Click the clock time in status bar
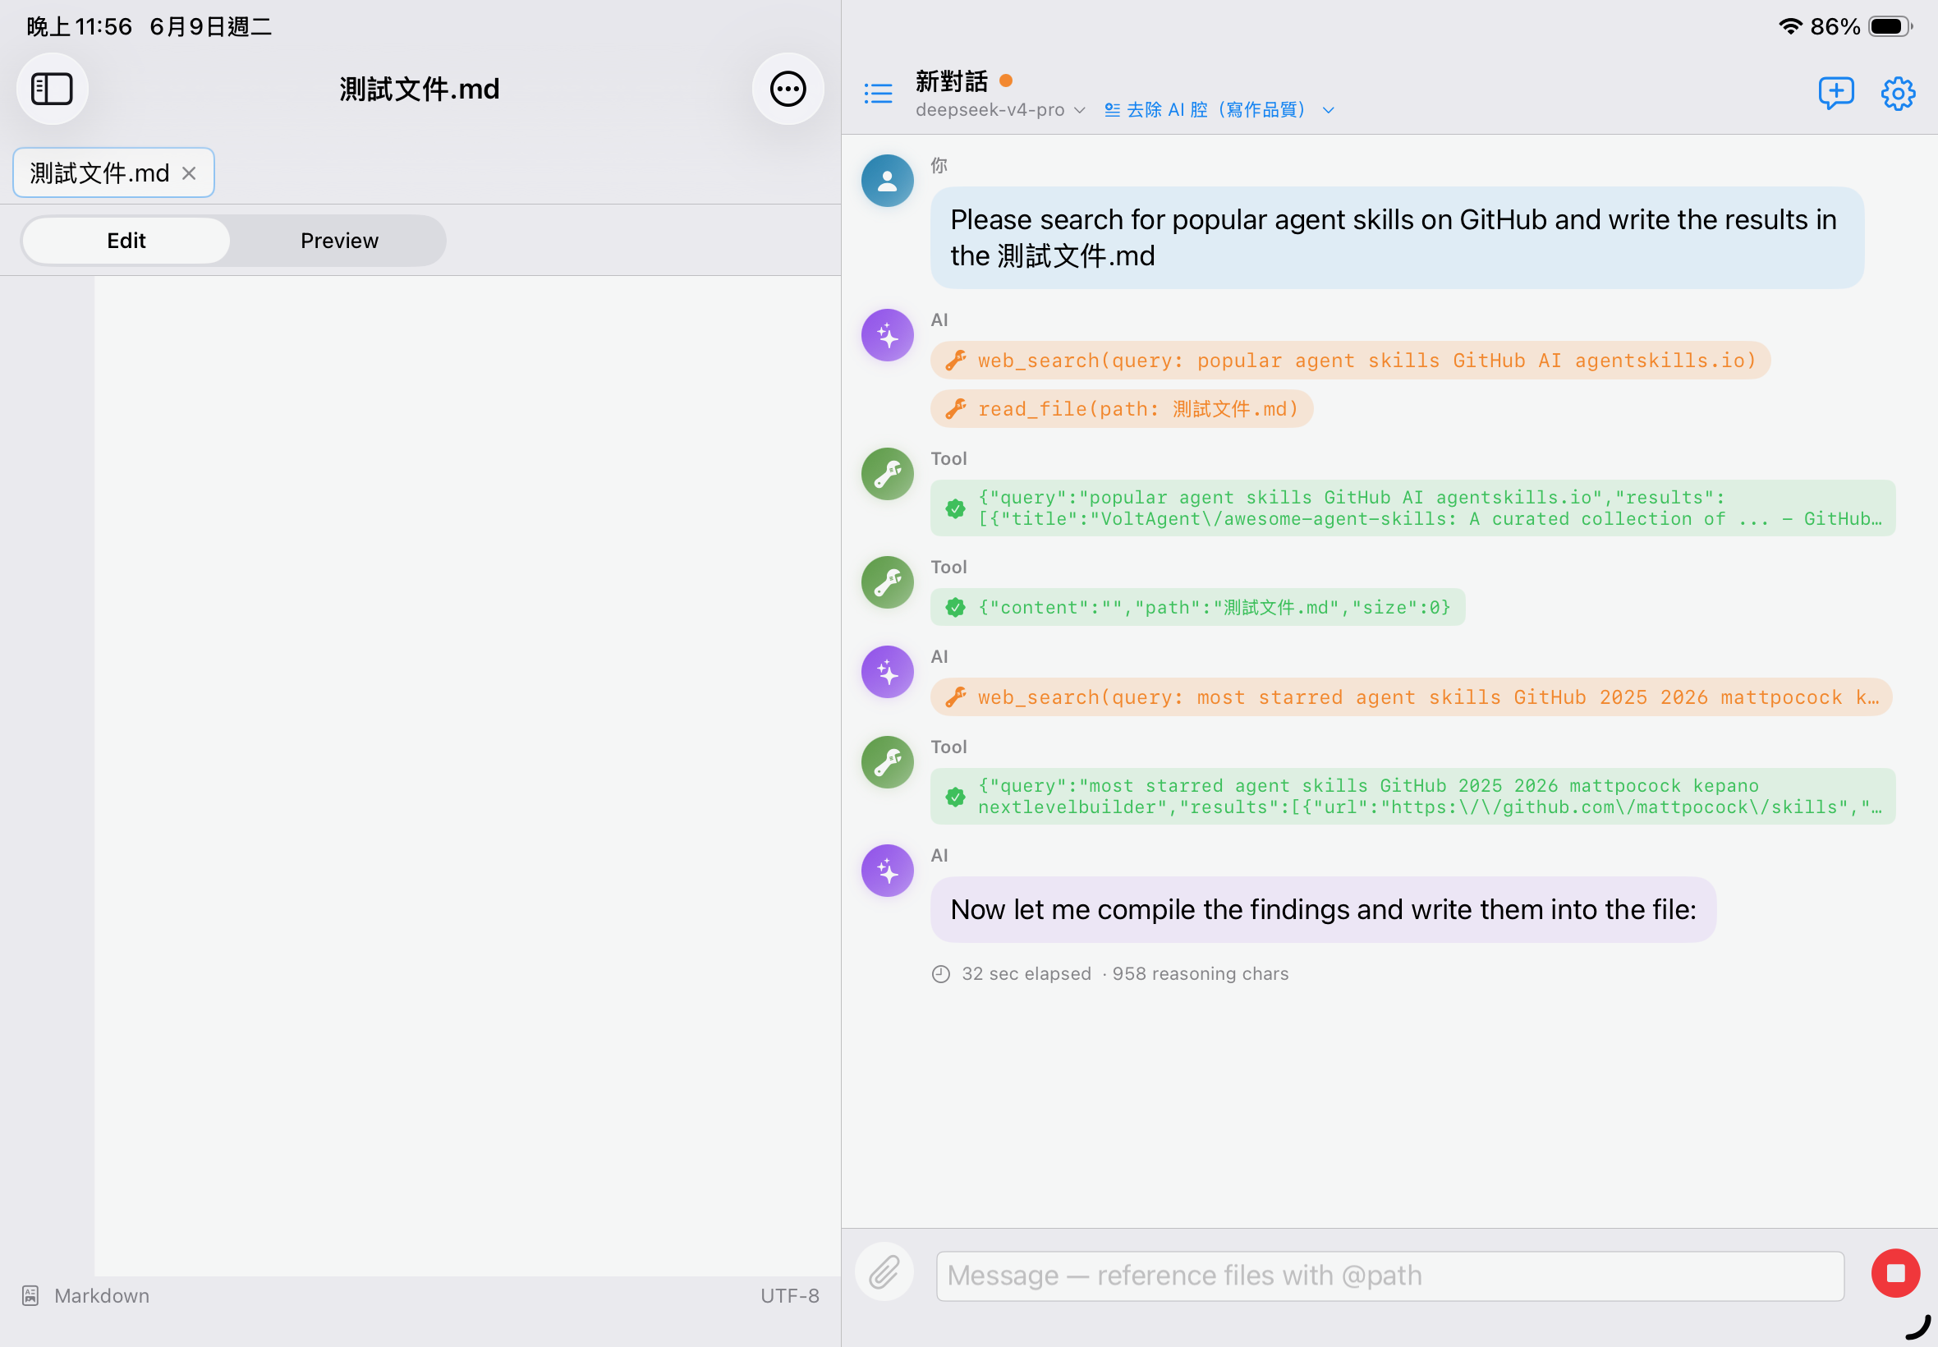The image size is (1938, 1347). [80, 26]
